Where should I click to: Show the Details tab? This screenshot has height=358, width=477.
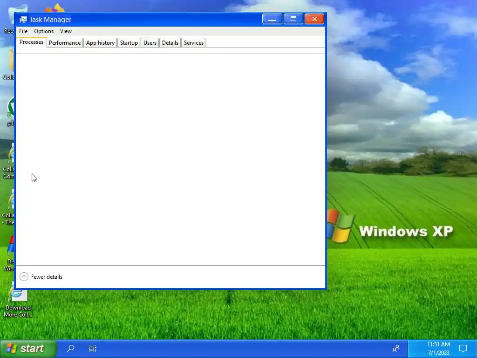tap(170, 43)
